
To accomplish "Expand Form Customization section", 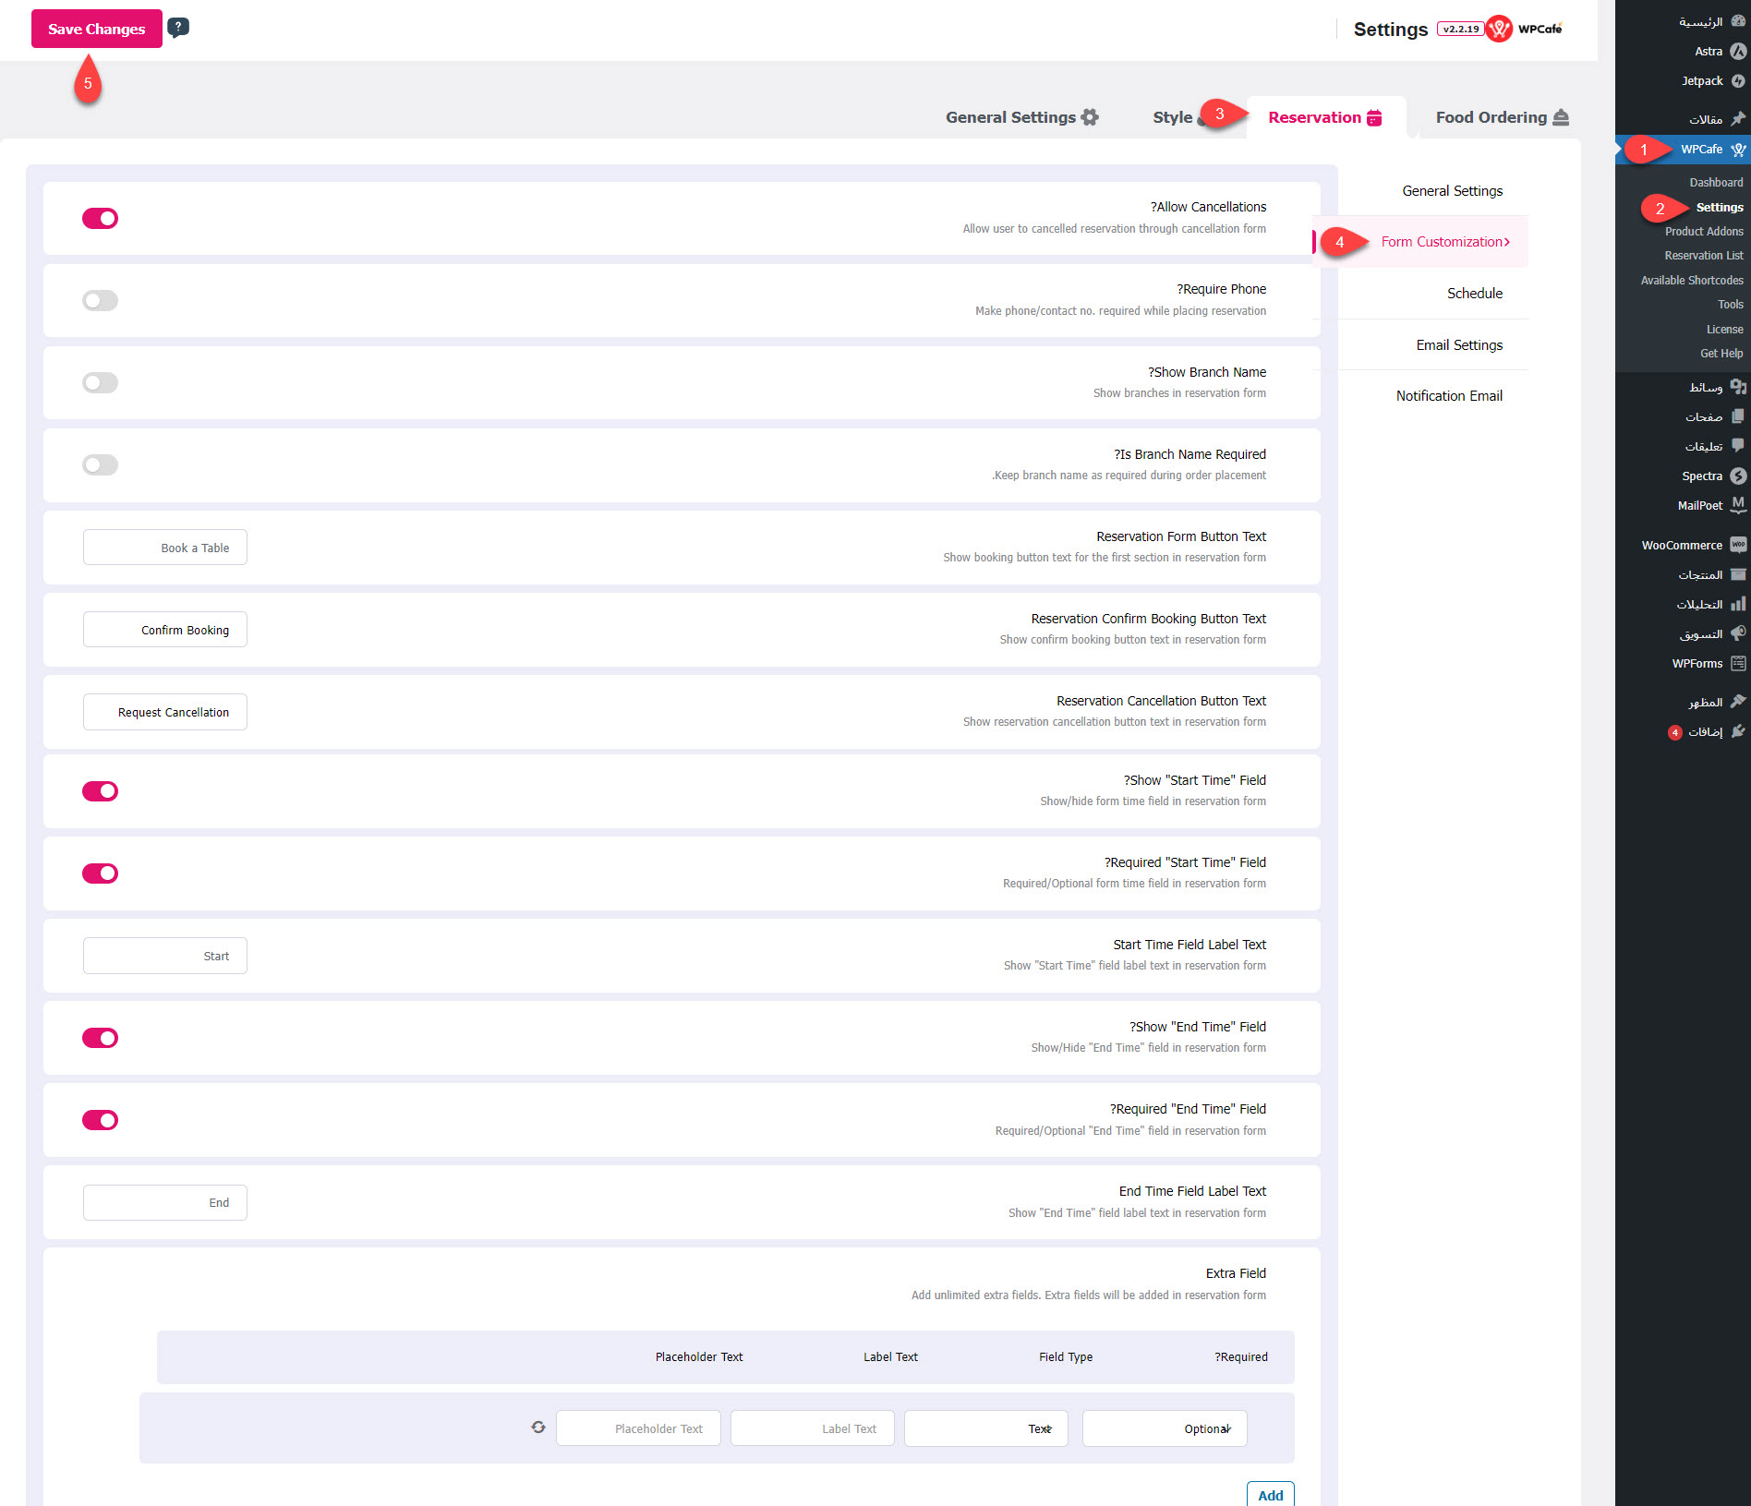I will click(1444, 242).
